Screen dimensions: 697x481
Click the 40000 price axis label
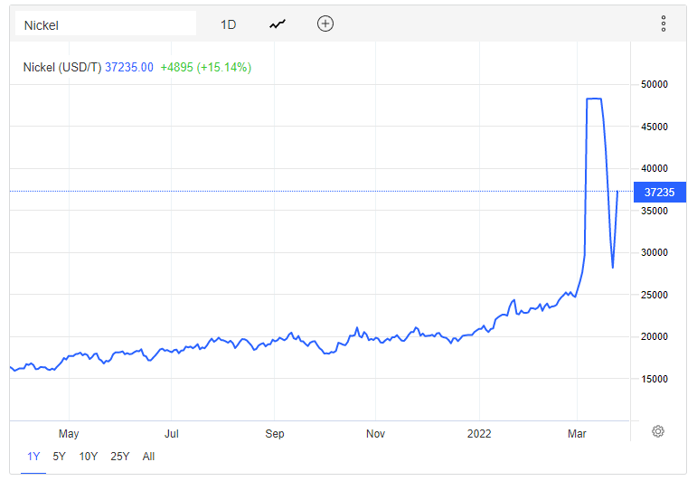(x=655, y=168)
